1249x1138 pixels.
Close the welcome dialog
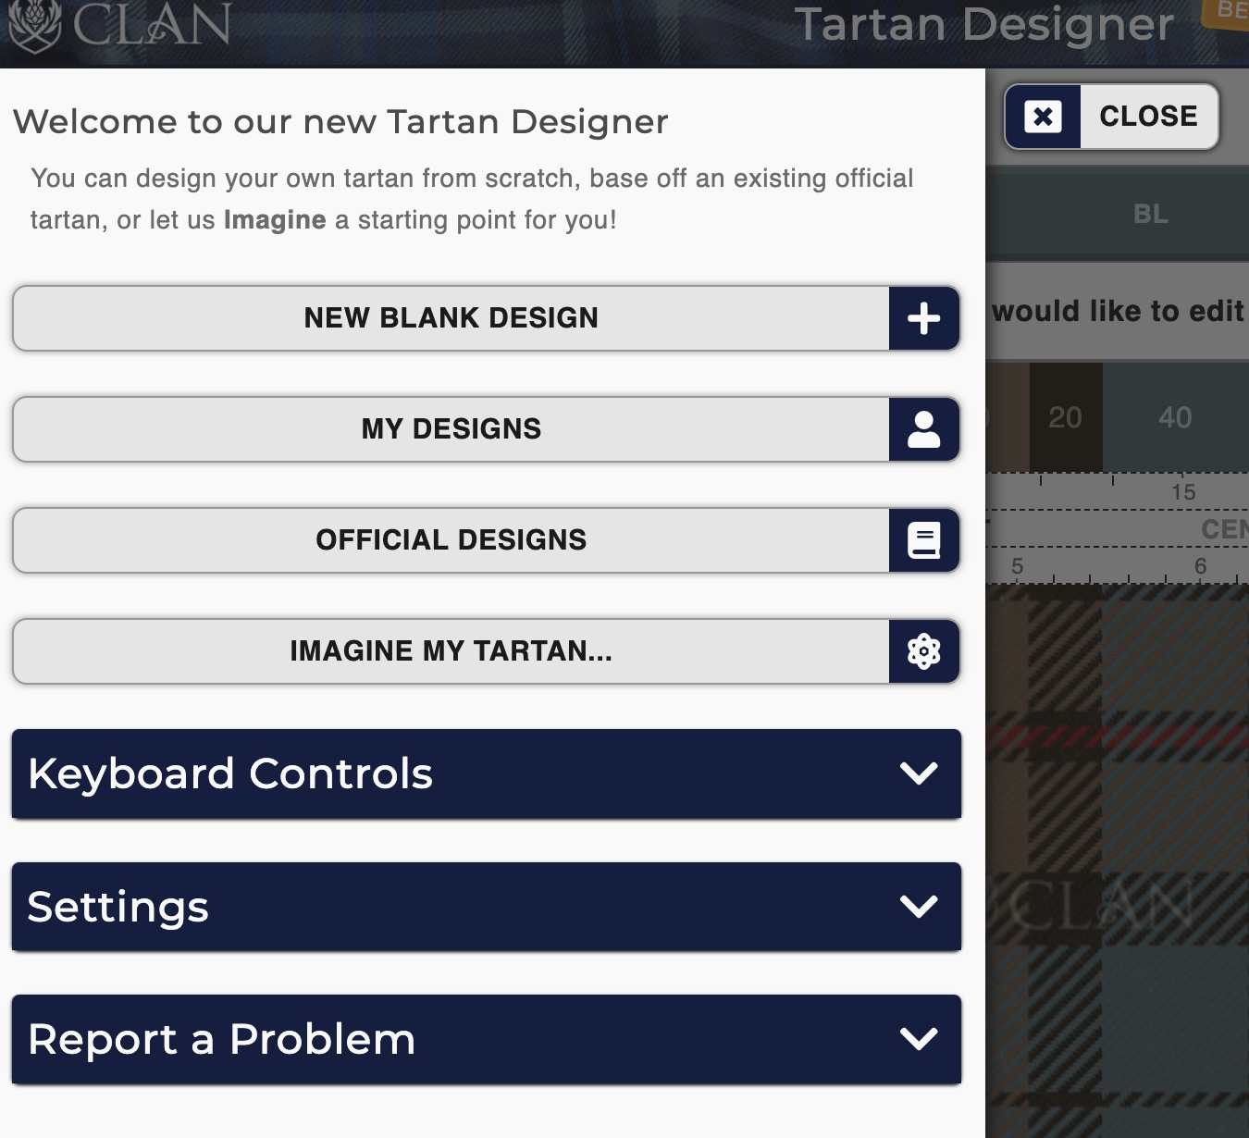click(1147, 116)
